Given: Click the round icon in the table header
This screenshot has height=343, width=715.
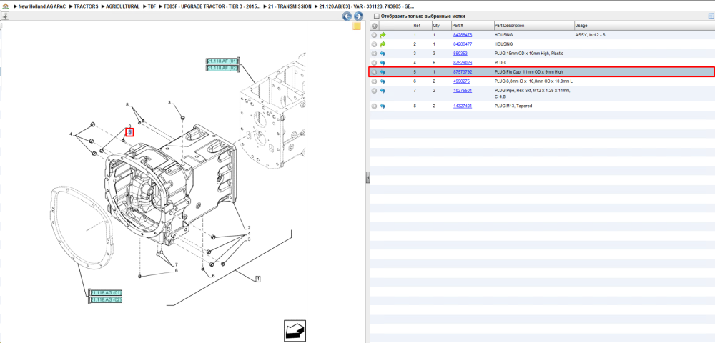Looking at the screenshot, I should click(375, 26).
